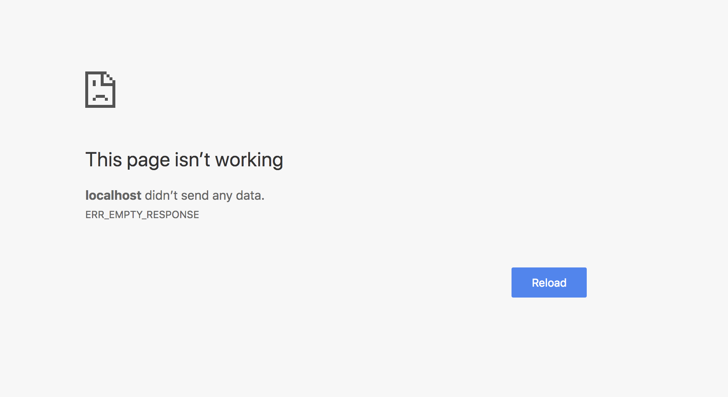Click the empty area beside the Reload button
This screenshot has width=728, height=397.
[648, 282]
